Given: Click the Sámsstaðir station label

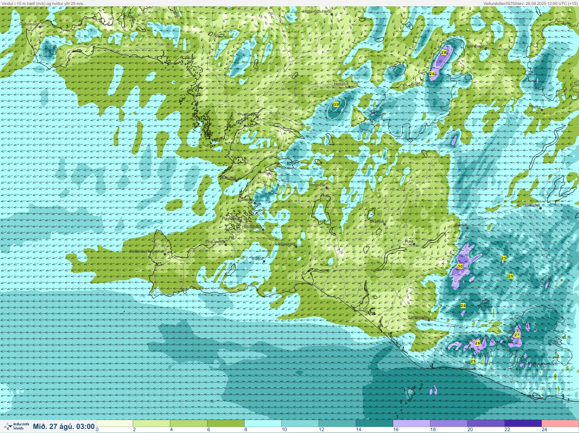Looking at the screenshot, I should (x=418, y=317).
